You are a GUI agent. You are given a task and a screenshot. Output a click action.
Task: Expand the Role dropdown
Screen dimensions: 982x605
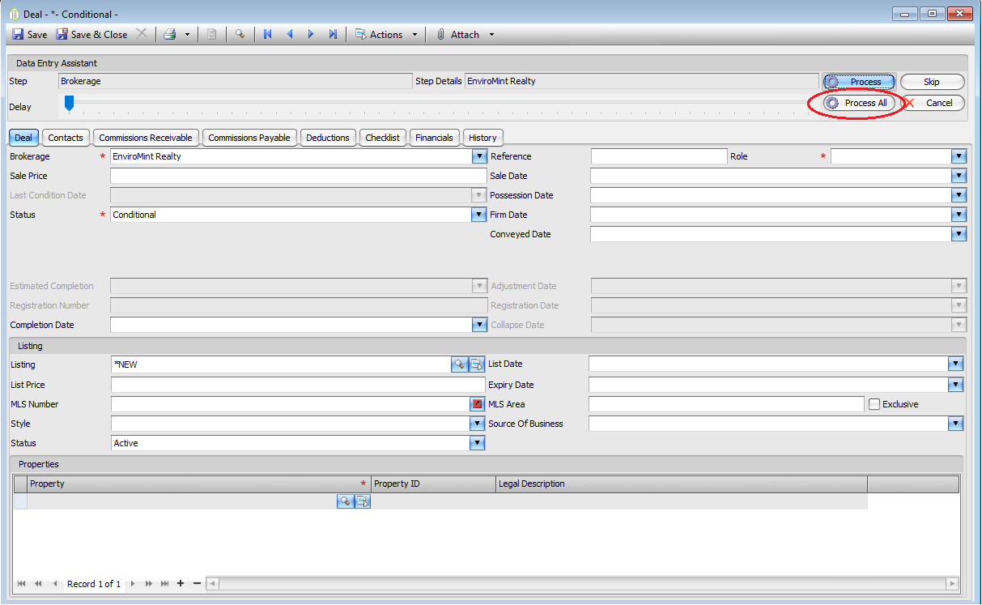pyautogui.click(x=959, y=156)
